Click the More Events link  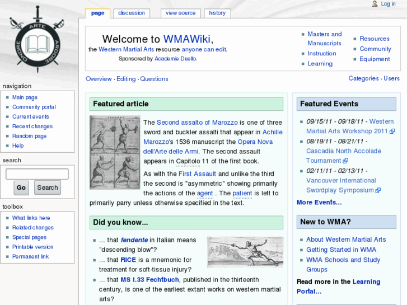[319, 203]
